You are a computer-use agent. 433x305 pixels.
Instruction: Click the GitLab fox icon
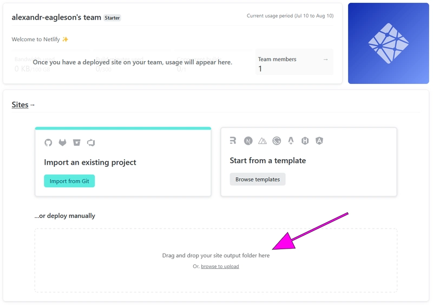point(63,142)
